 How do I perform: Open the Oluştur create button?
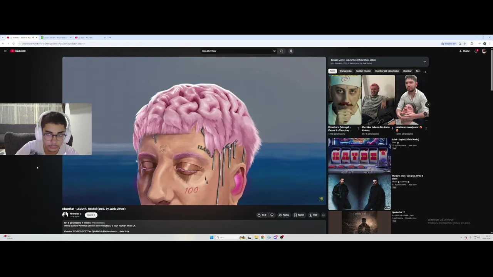464,51
